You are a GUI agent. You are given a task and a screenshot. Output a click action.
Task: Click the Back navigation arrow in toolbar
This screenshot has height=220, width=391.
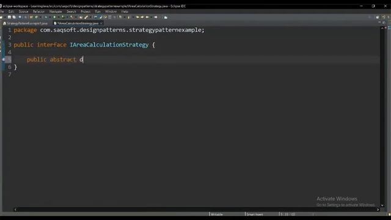147,17
